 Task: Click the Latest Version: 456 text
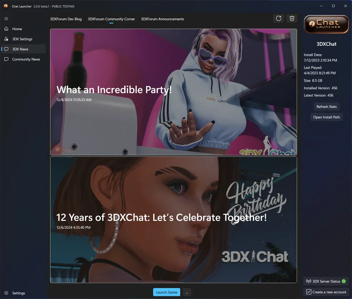pos(318,95)
